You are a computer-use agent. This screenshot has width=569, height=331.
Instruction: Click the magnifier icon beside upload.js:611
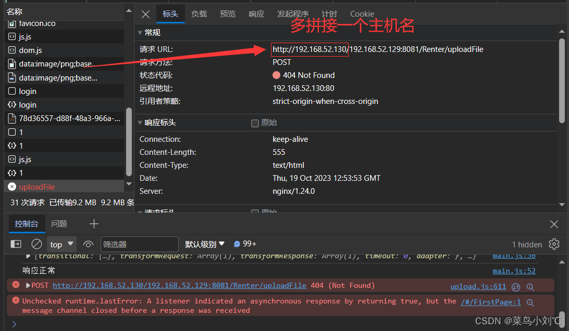point(530,286)
